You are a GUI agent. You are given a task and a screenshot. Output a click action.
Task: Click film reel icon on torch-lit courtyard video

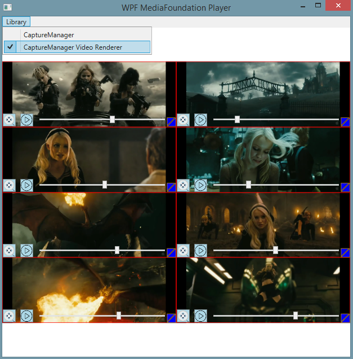(x=184, y=251)
